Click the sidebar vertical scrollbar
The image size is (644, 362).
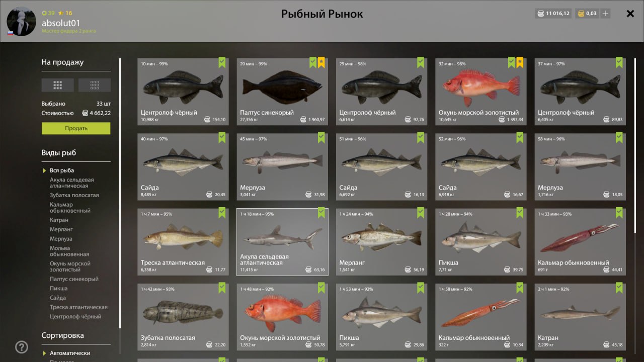(120, 194)
